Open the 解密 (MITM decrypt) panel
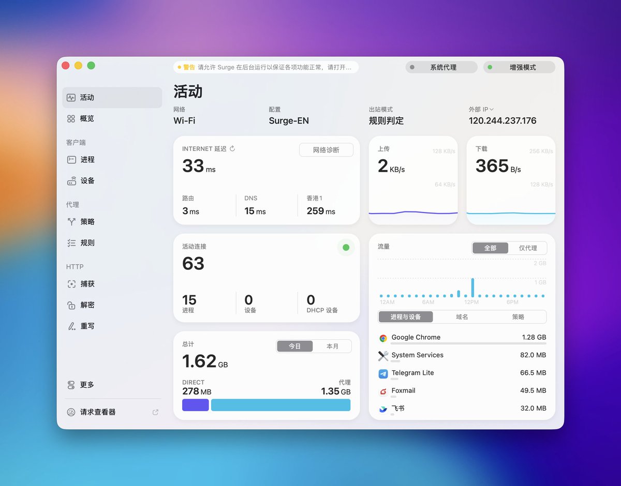The width and height of the screenshot is (621, 486). (x=86, y=305)
